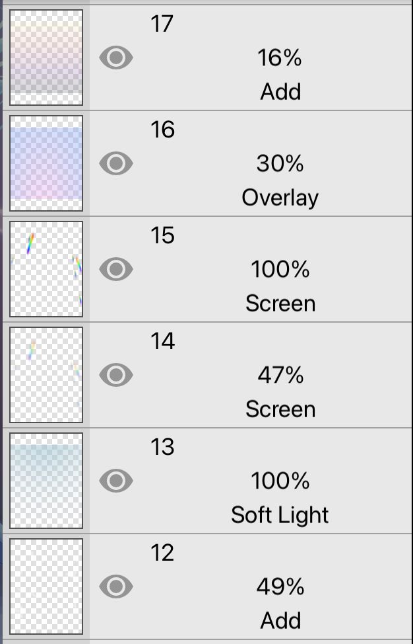Click the 47% opacity on layer 14
This screenshot has width=413, height=644.
tap(280, 375)
